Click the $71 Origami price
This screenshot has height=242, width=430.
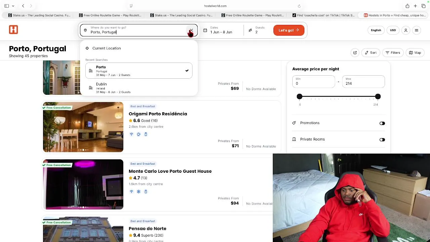[235, 146]
